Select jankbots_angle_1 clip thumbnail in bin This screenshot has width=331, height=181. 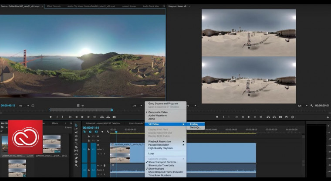[x=52, y=144]
